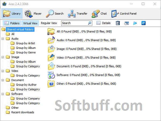Screen dimensions: 161x121
Task: Select Group by Album under Audio
Action: click(x=26, y=48)
